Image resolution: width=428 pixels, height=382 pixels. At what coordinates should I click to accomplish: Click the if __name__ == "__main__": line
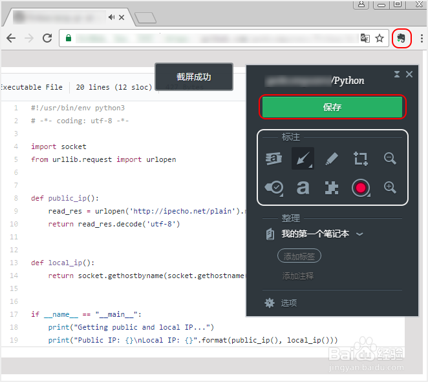click(x=86, y=314)
